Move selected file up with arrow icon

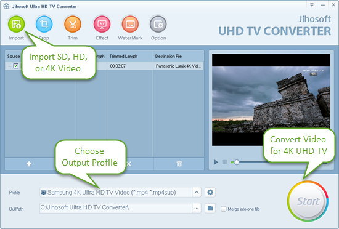pos(29,164)
